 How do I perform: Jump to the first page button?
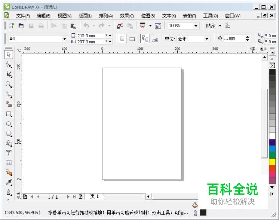click(31, 196)
